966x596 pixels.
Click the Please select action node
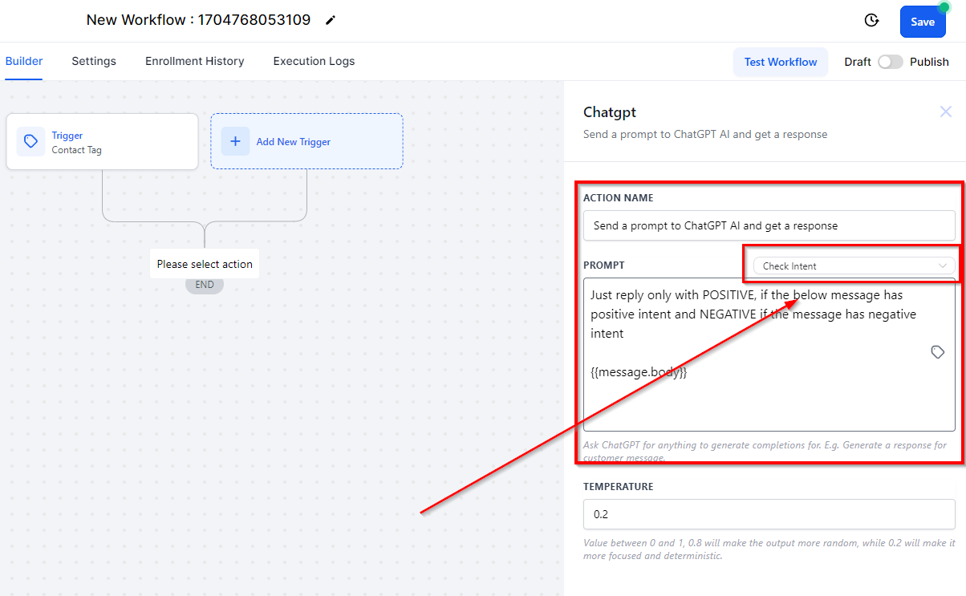pyautogui.click(x=205, y=264)
